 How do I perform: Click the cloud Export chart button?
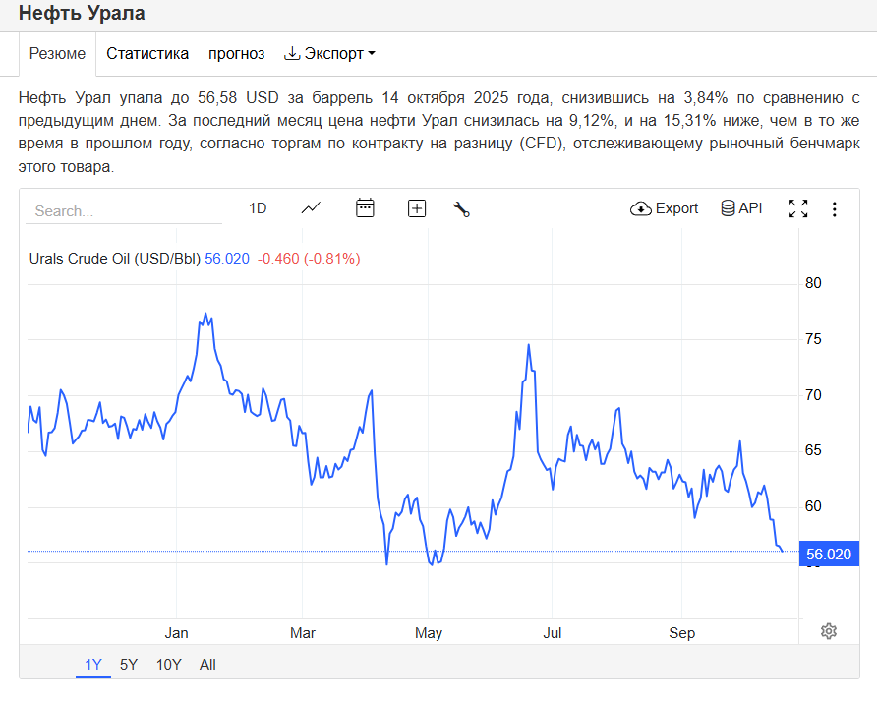665,208
